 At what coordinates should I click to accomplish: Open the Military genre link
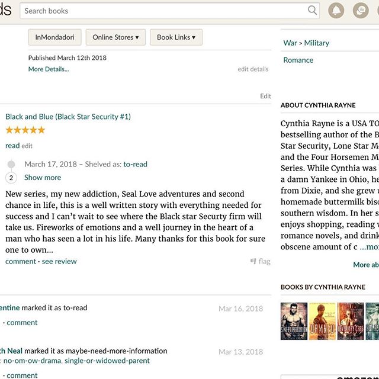pyautogui.click(x=317, y=43)
